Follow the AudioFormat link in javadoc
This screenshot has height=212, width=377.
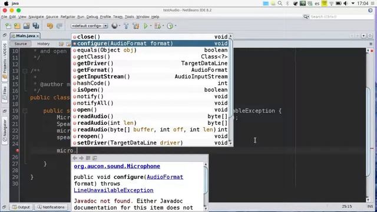(x=165, y=177)
